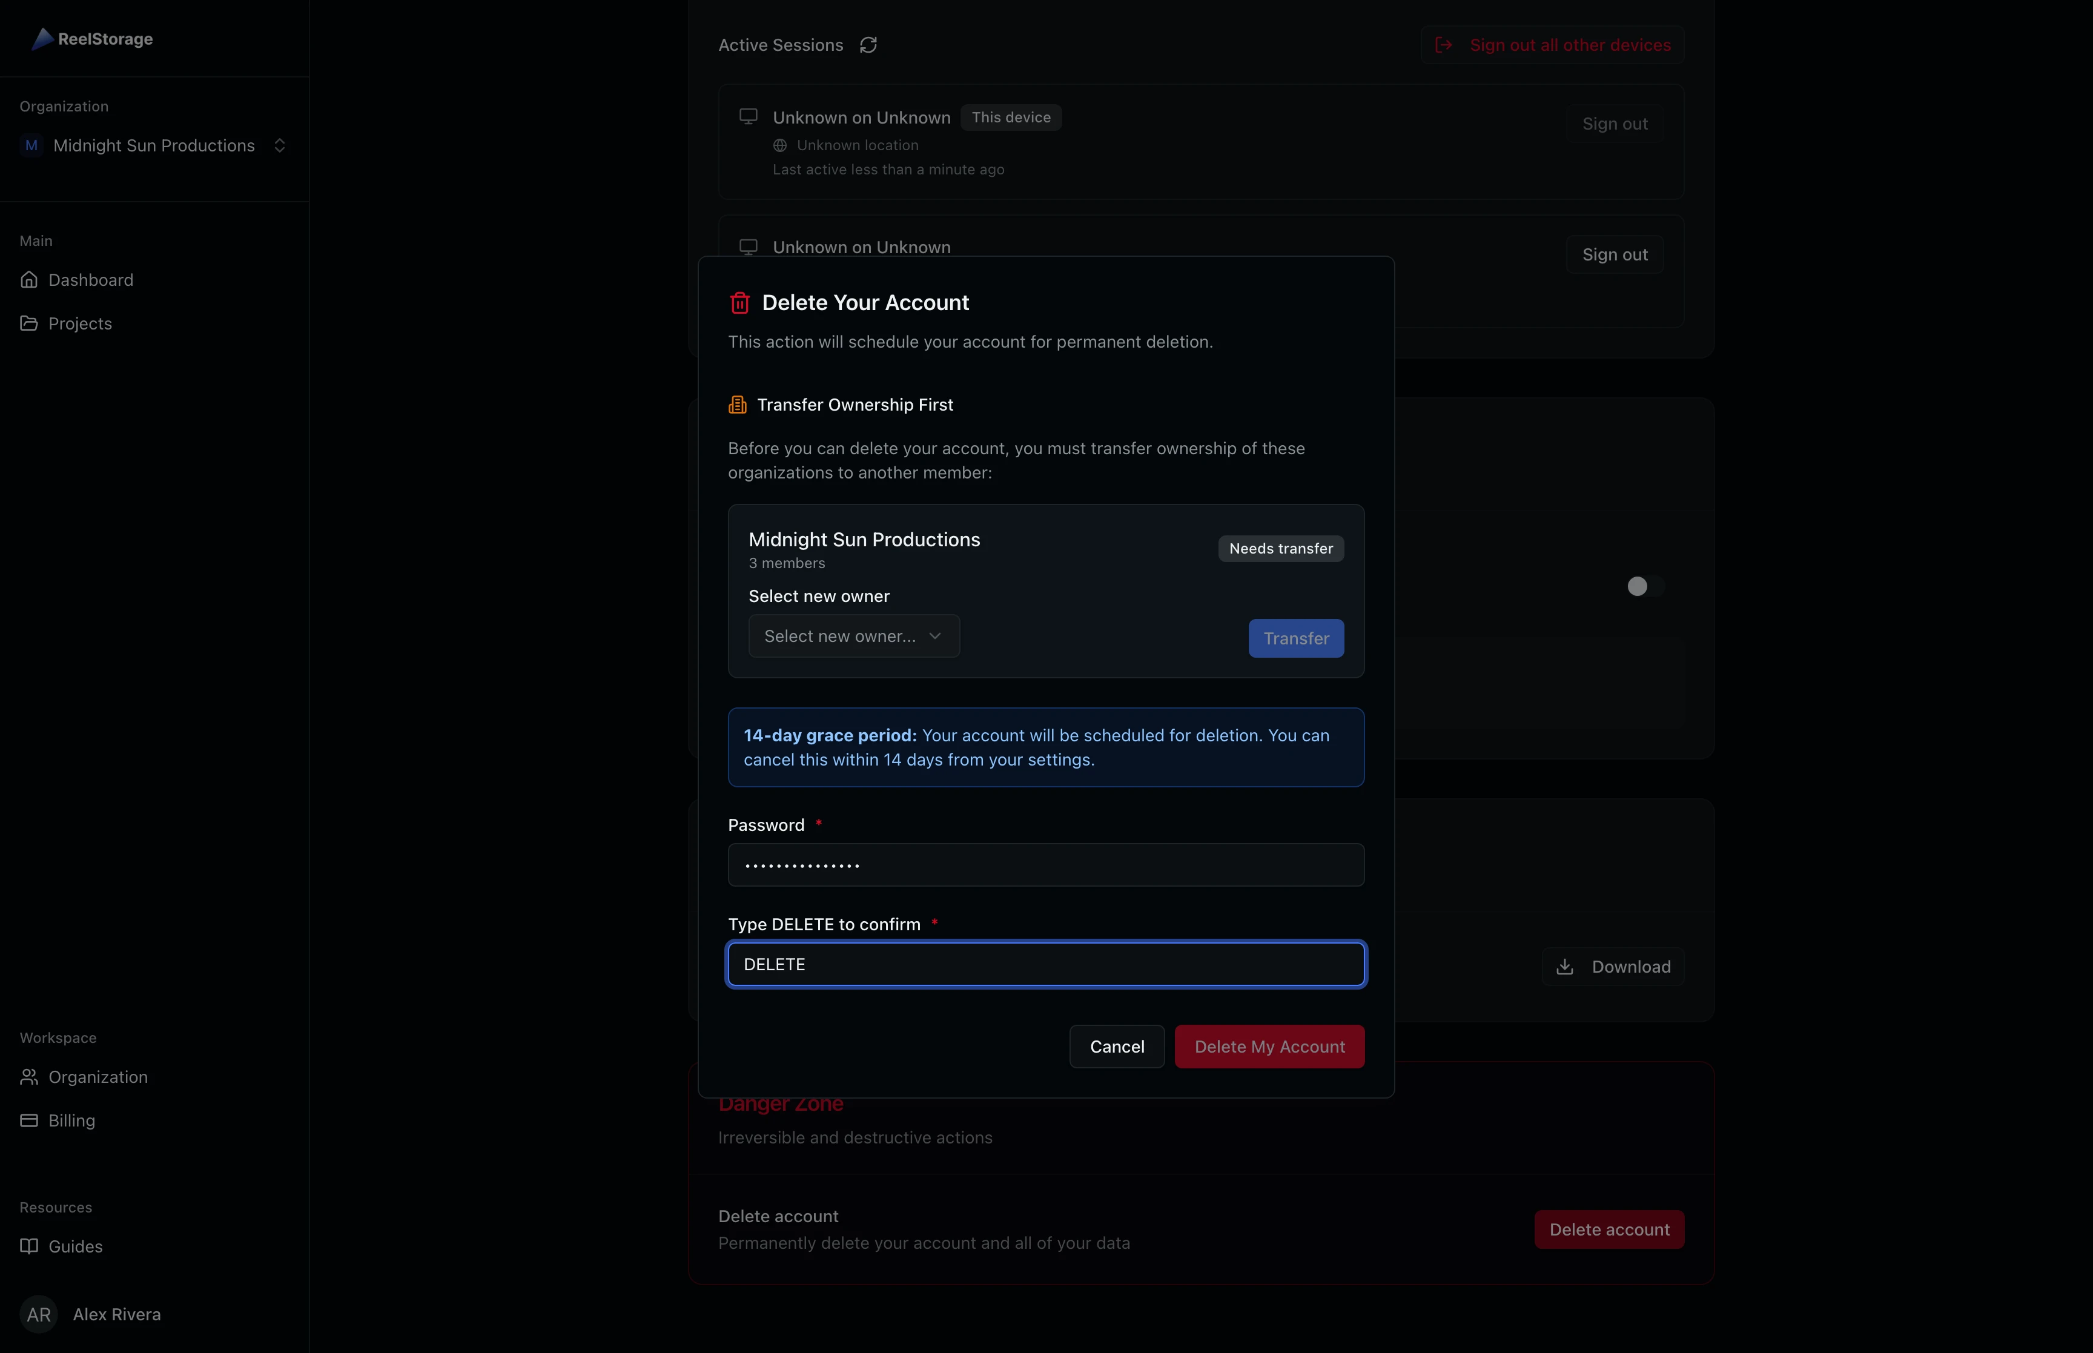The image size is (2093, 1353).
Task: Open the Select new owner dropdown
Action: coord(853,635)
